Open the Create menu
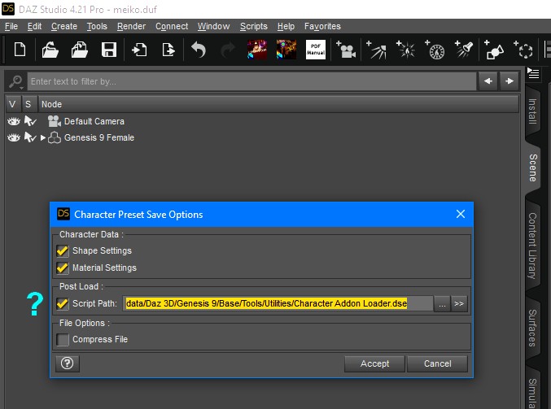 pos(64,26)
